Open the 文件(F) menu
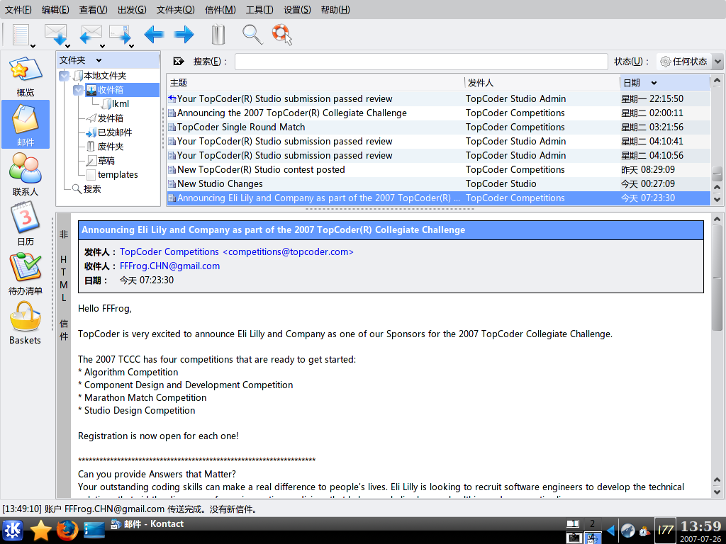The width and height of the screenshot is (726, 544). click(x=18, y=9)
